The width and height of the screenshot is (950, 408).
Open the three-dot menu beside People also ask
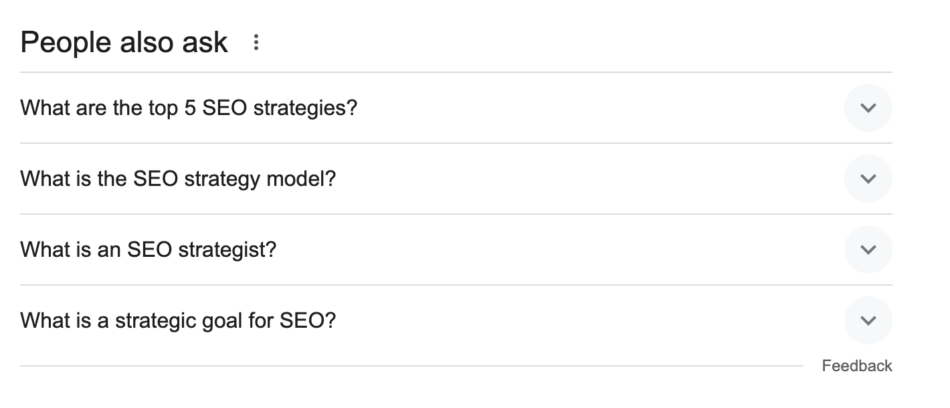click(x=256, y=43)
